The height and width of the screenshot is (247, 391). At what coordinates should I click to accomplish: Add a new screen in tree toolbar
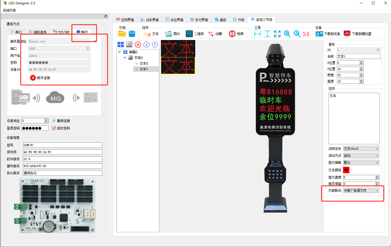click(x=121, y=45)
